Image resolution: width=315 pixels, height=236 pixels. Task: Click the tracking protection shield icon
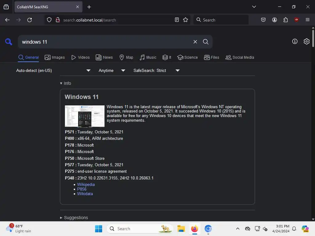click(x=49, y=20)
